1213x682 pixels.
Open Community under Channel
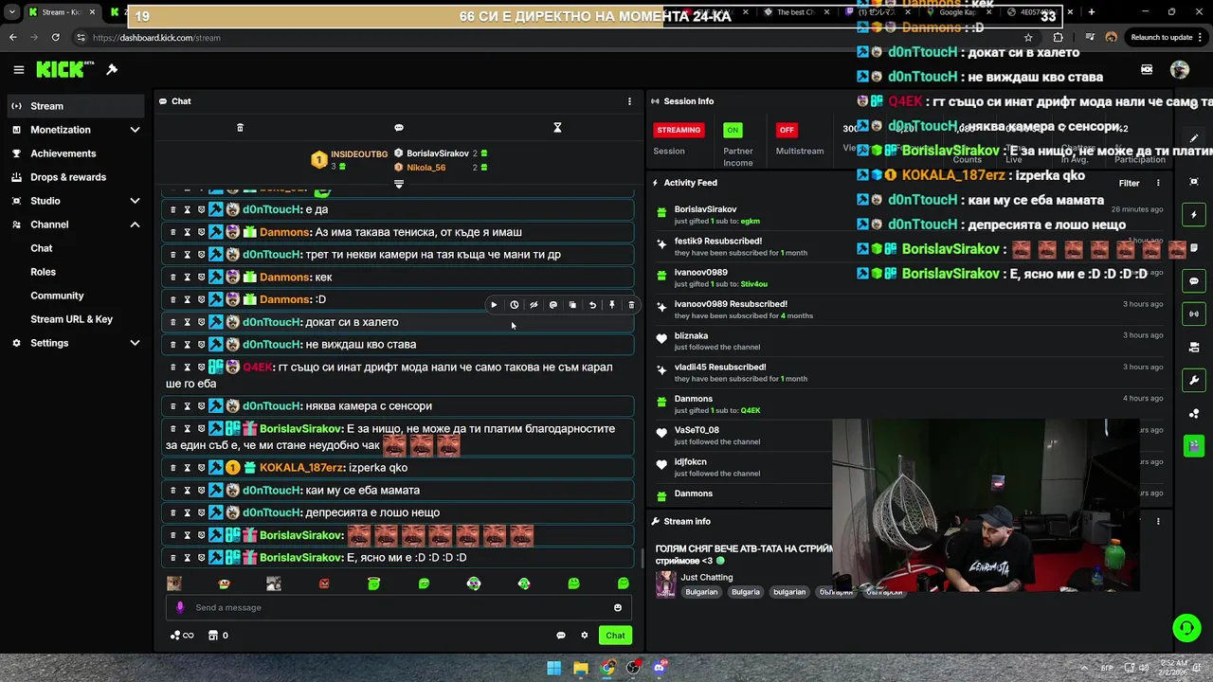[57, 296]
